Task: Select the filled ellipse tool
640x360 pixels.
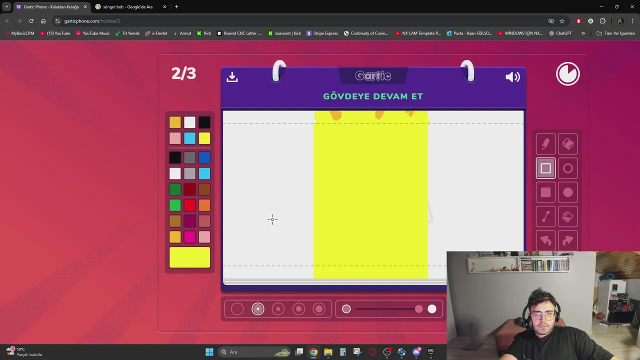Action: point(568,192)
